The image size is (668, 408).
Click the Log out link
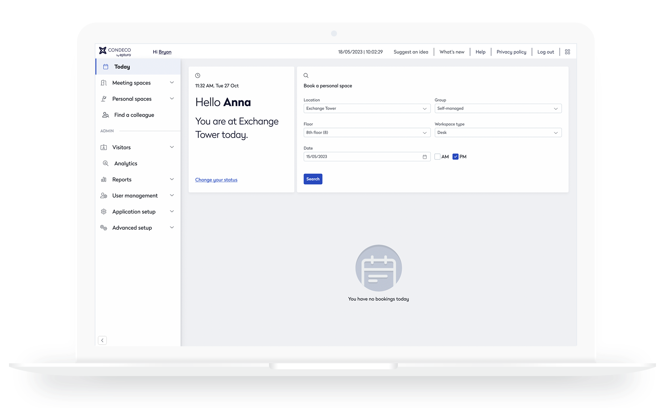point(546,52)
